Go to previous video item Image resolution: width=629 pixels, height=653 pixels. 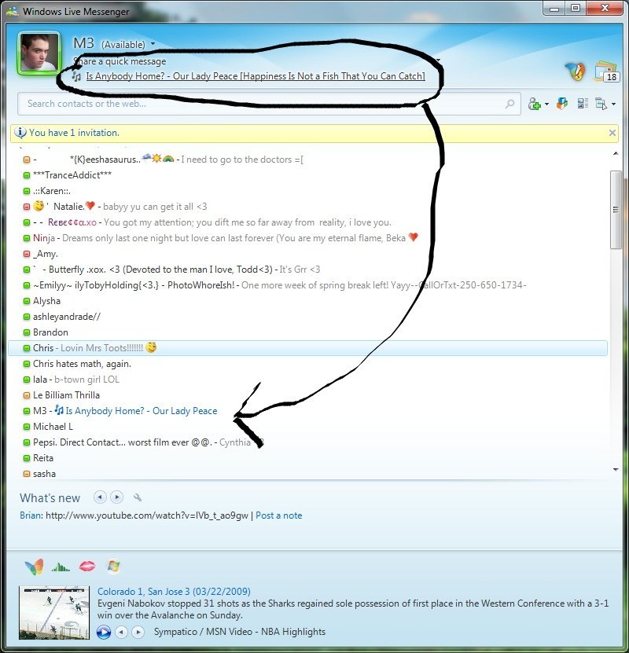pos(121,632)
